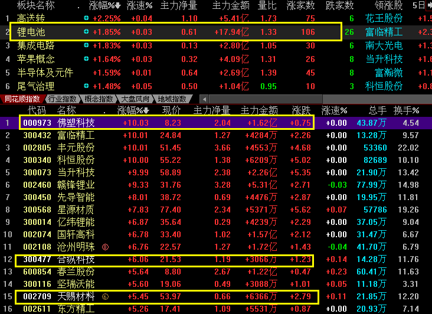Click the marker icon beside 天赐材料

tap(105, 296)
